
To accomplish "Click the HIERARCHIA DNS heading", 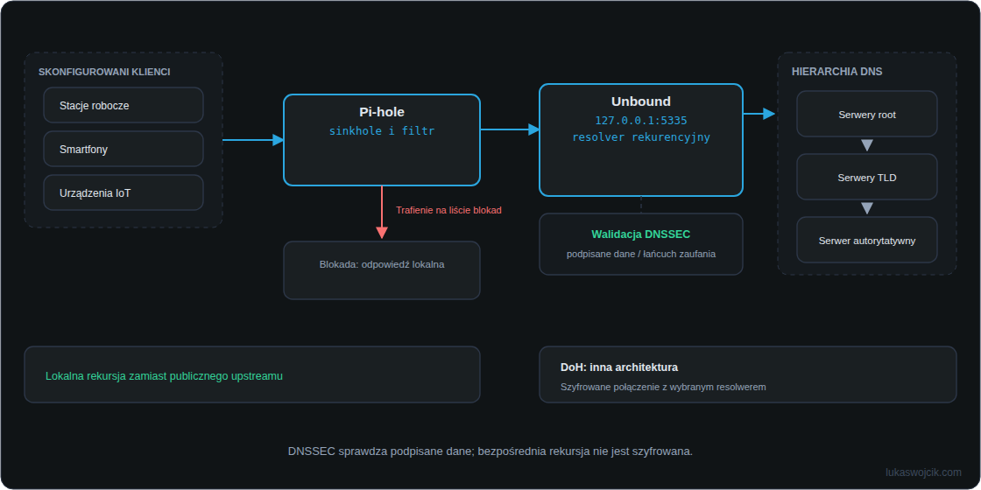I will (836, 72).
